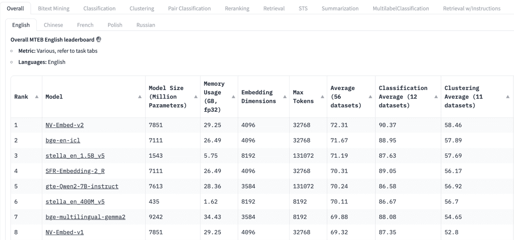The height and width of the screenshot is (240, 514).
Task: Open the bge-multilingual-gemma2 model link
Action: (85, 217)
